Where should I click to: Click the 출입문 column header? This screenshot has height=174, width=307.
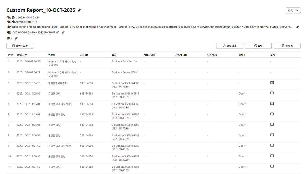pos(242,55)
